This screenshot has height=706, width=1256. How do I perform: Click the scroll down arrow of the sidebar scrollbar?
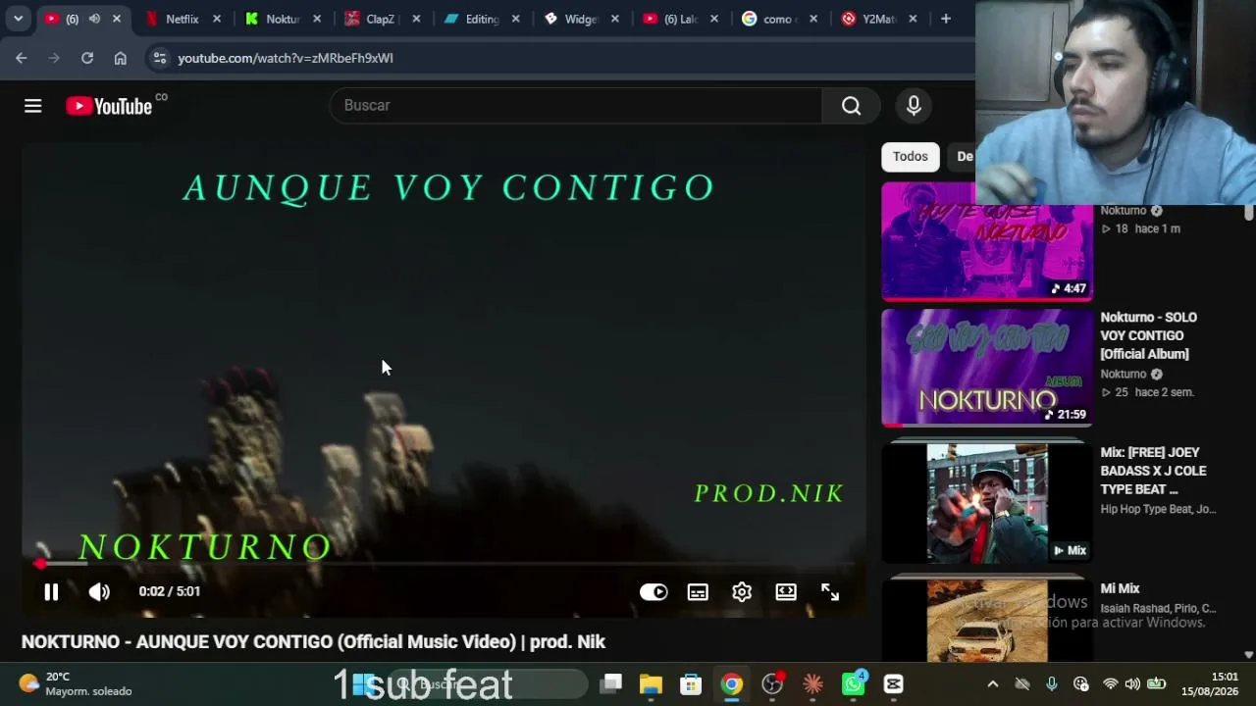[1249, 654]
